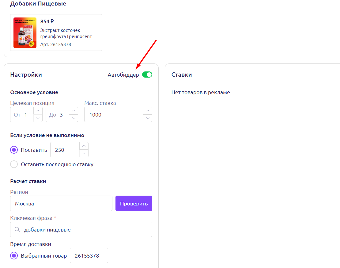Click the Регион field with Москва
This screenshot has width=340, height=268.
61,204
